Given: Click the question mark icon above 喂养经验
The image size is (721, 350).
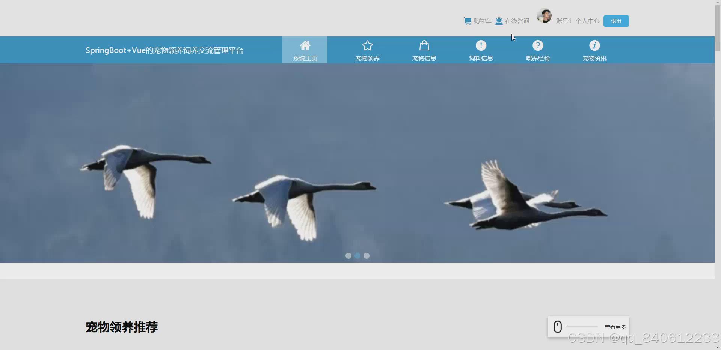Looking at the screenshot, I should click(x=538, y=45).
